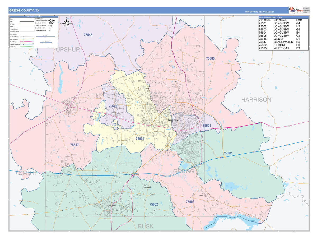Click the SMITH county label

click(27, 173)
